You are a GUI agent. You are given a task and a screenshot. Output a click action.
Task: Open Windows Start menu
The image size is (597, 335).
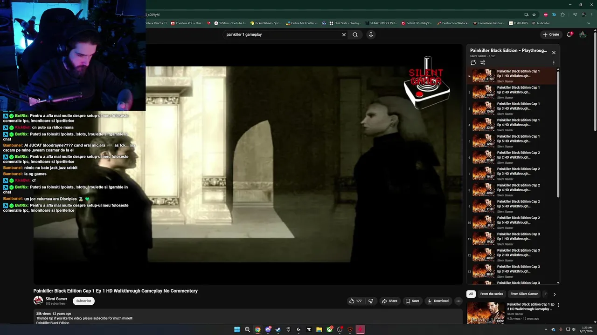click(237, 329)
